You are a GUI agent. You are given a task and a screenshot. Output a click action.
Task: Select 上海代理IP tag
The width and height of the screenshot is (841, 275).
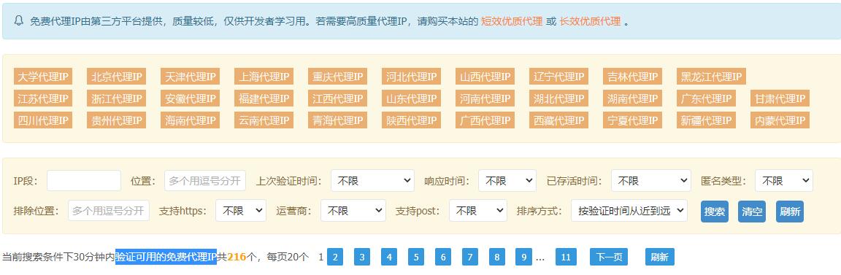click(264, 77)
